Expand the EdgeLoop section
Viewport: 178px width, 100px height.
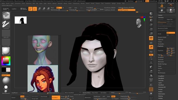160,39
